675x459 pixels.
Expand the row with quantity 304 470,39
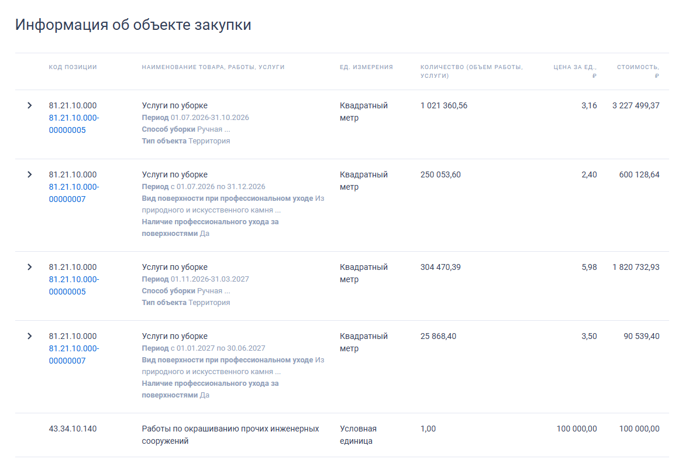pos(29,267)
